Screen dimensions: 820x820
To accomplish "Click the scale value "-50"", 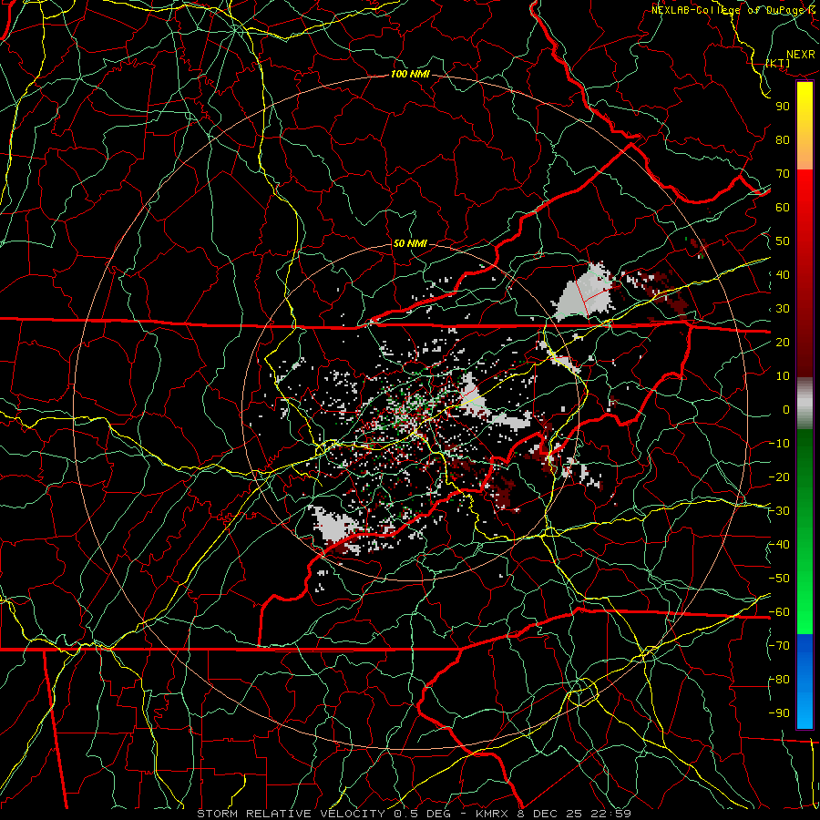I will click(779, 579).
